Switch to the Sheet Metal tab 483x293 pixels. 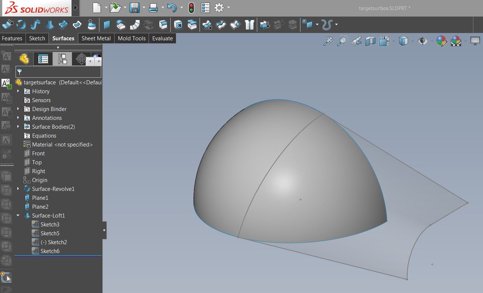click(96, 38)
